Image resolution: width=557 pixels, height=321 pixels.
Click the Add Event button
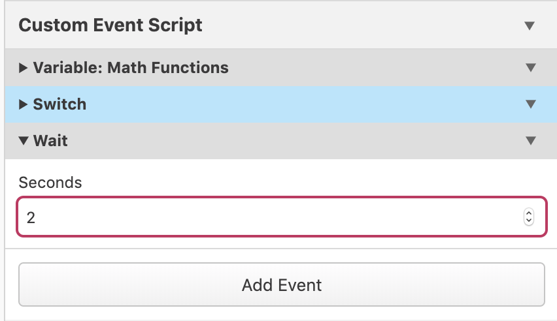(282, 284)
